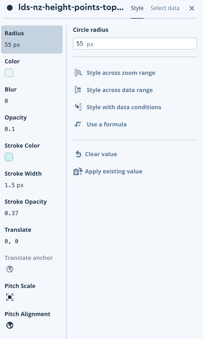
Task: Click the circle layer type dot icon
Action: (x=9, y=8)
